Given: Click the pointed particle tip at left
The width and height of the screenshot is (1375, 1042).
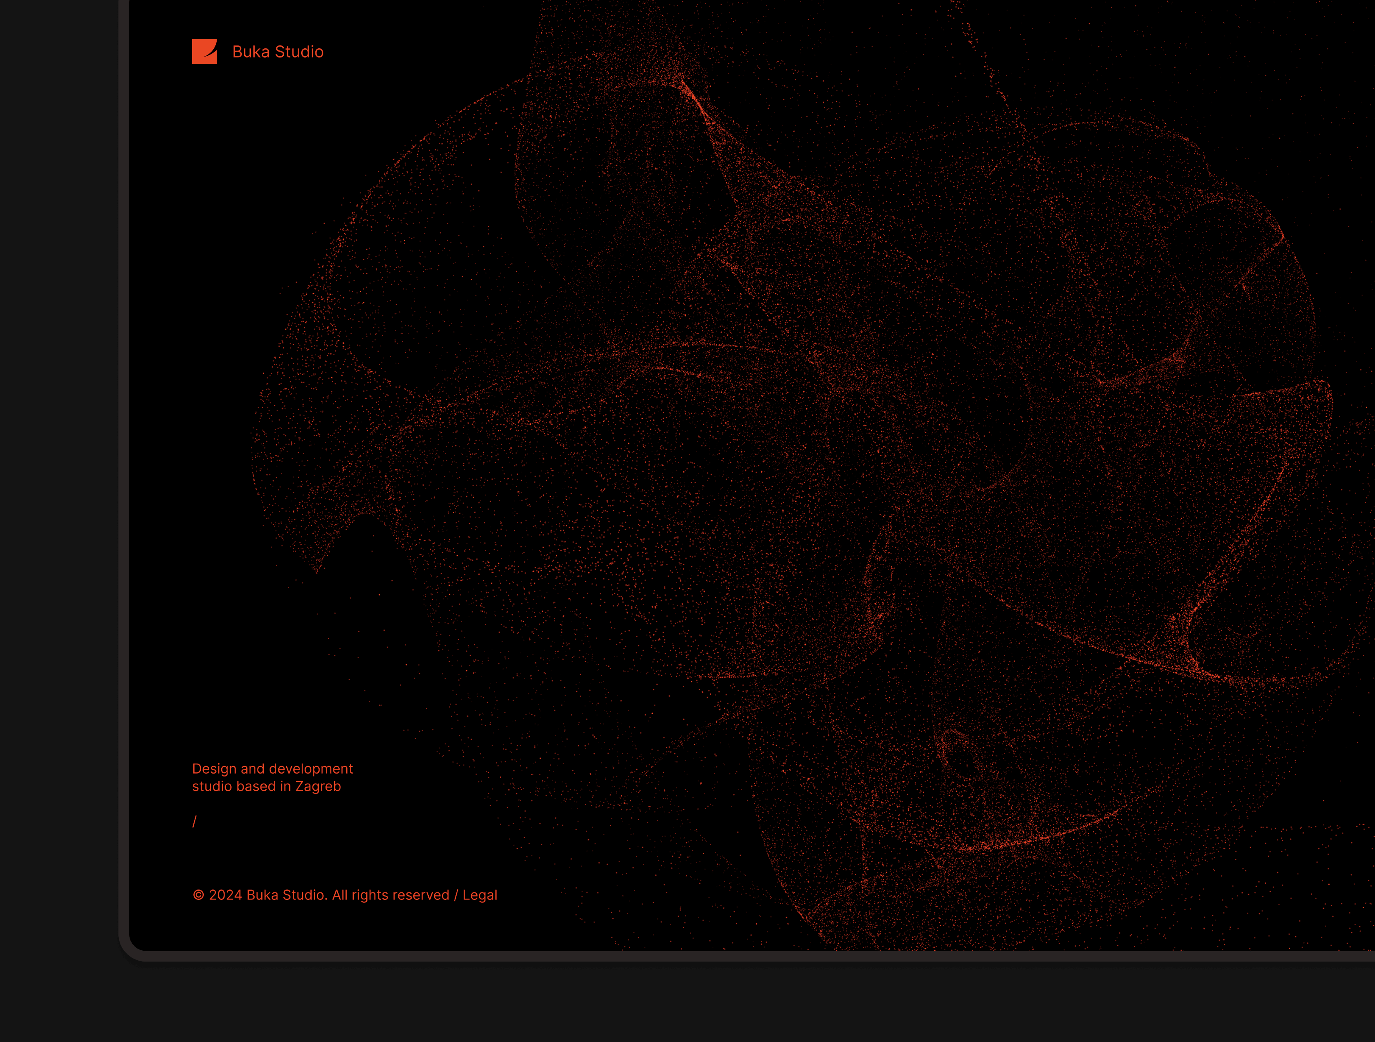Looking at the screenshot, I should 316,569.
